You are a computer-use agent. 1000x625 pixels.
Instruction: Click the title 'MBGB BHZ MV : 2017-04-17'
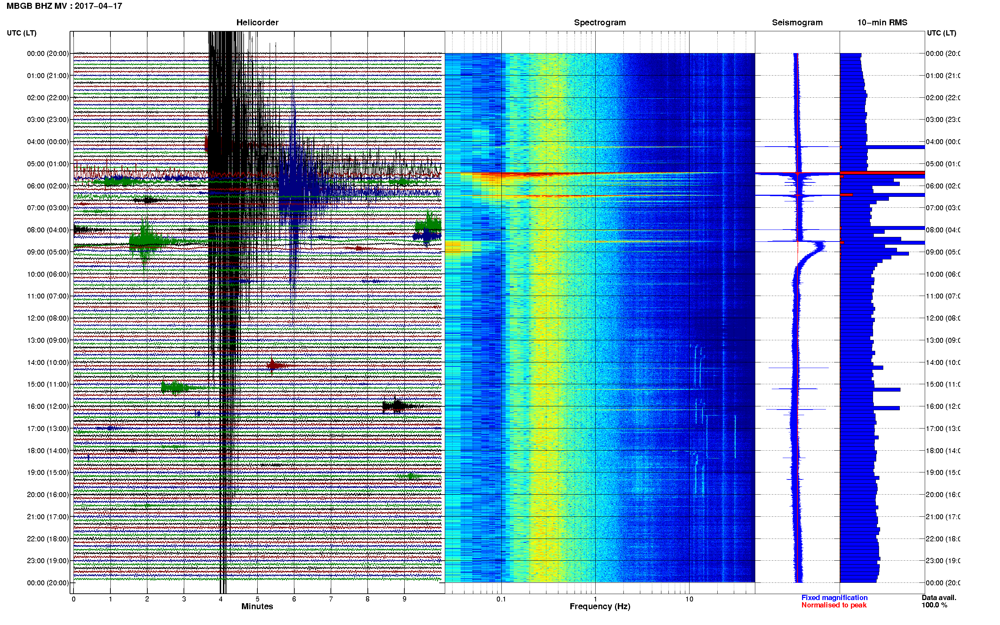pos(64,6)
